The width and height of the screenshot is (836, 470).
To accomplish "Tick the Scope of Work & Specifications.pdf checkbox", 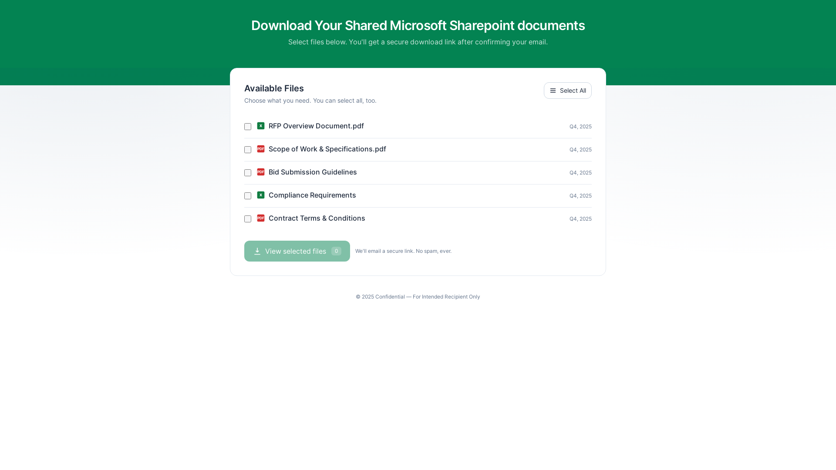I will pos(248,150).
